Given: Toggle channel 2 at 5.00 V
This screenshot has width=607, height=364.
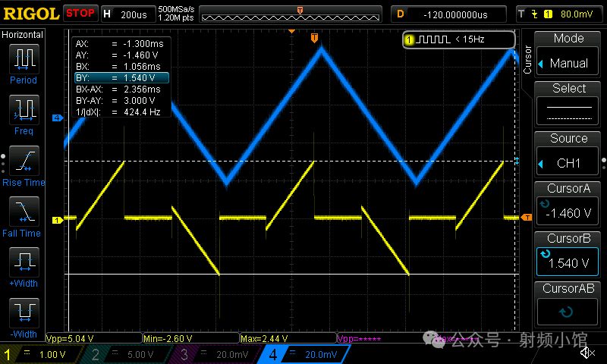Looking at the screenshot, I should pyautogui.click(x=123, y=354).
